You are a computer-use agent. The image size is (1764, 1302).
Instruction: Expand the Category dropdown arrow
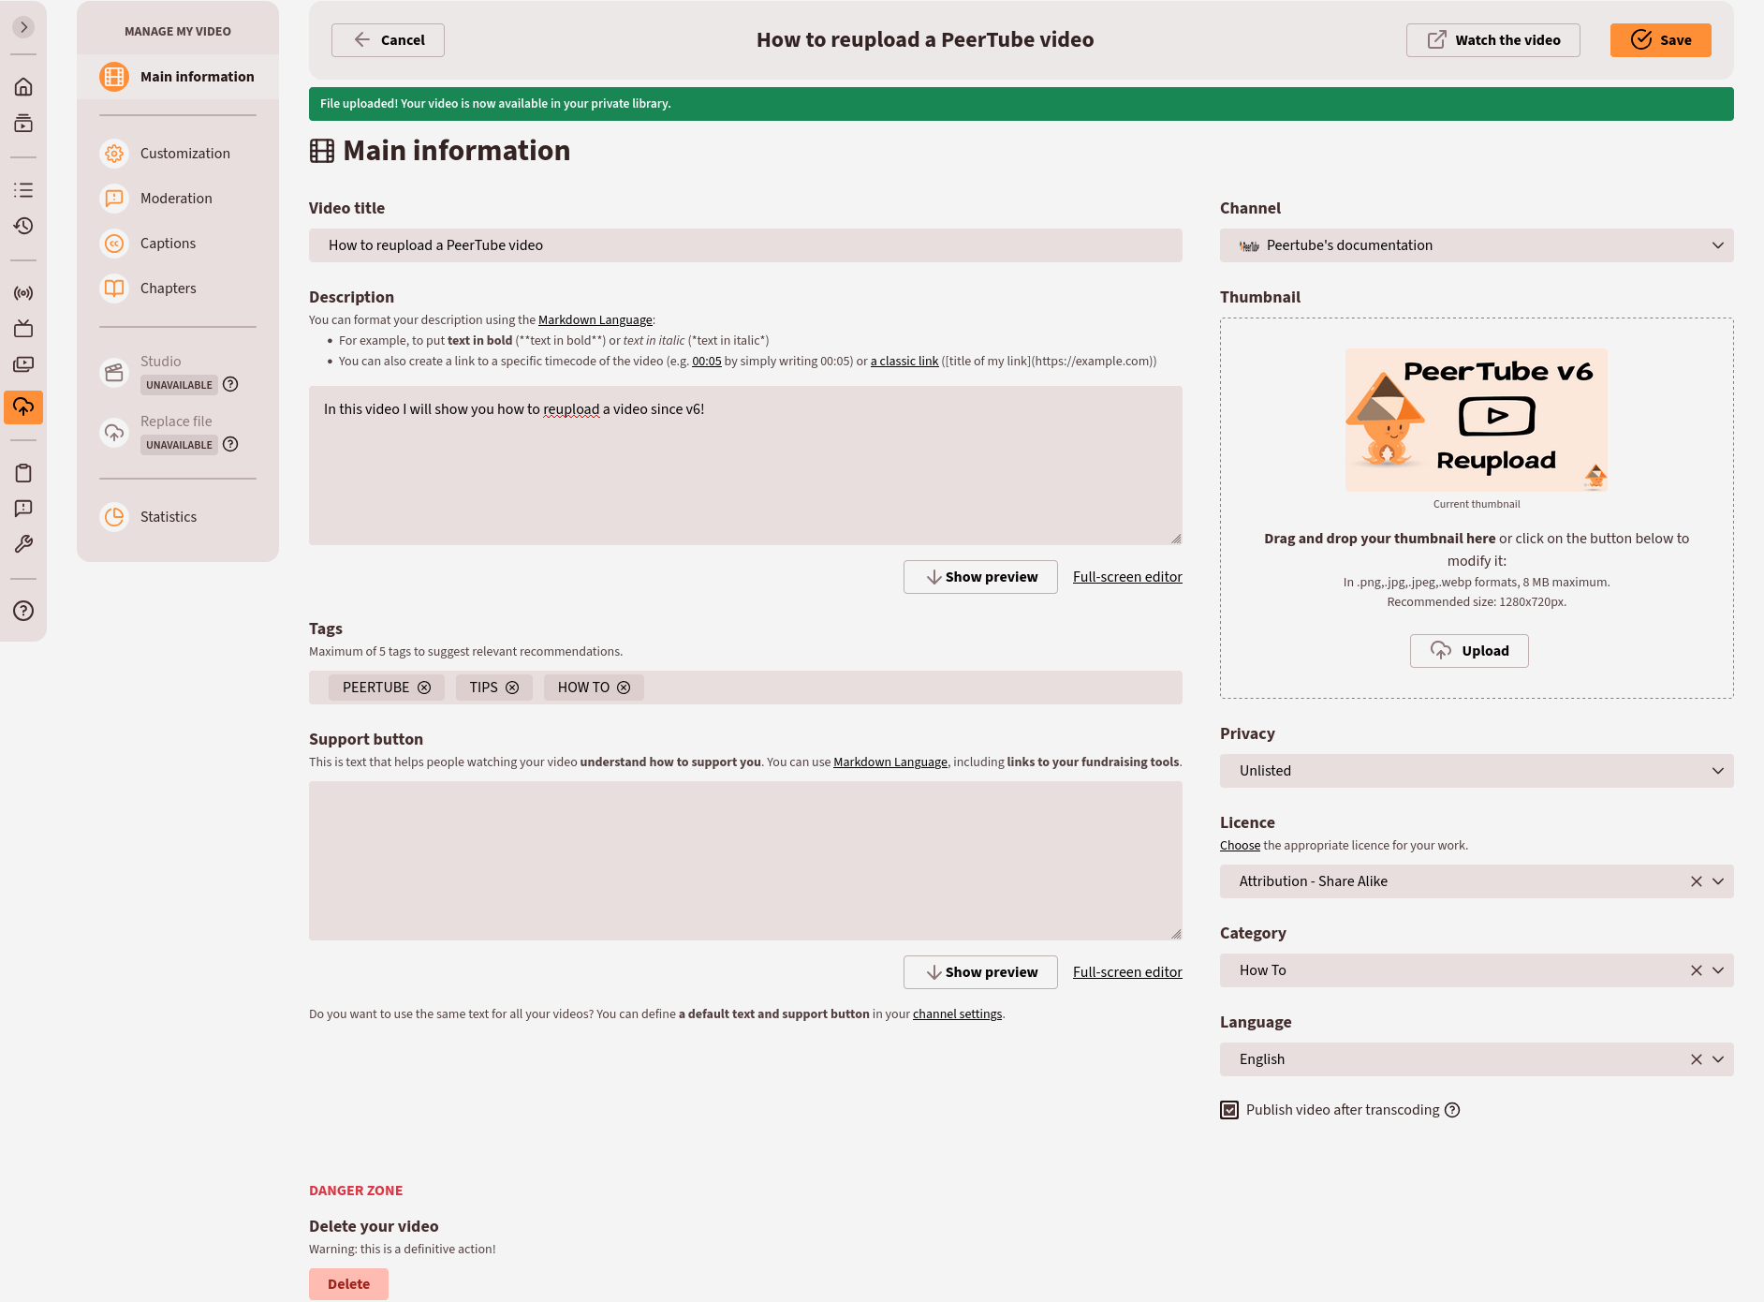[x=1718, y=970]
